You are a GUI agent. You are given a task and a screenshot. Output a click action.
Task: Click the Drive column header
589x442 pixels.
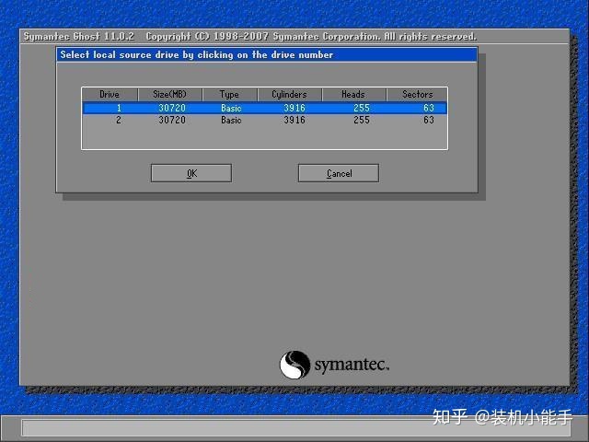click(110, 94)
